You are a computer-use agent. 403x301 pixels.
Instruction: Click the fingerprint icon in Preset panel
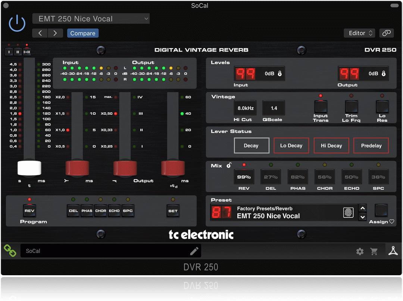coord(348,212)
